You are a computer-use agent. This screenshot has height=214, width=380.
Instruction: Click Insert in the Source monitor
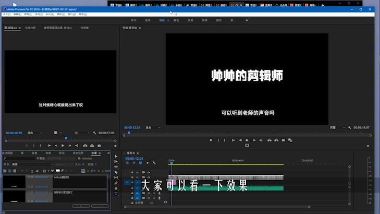point(85,146)
